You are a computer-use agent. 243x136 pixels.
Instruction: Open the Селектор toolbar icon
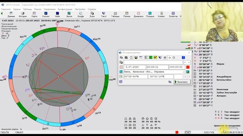click(x=173, y=14)
